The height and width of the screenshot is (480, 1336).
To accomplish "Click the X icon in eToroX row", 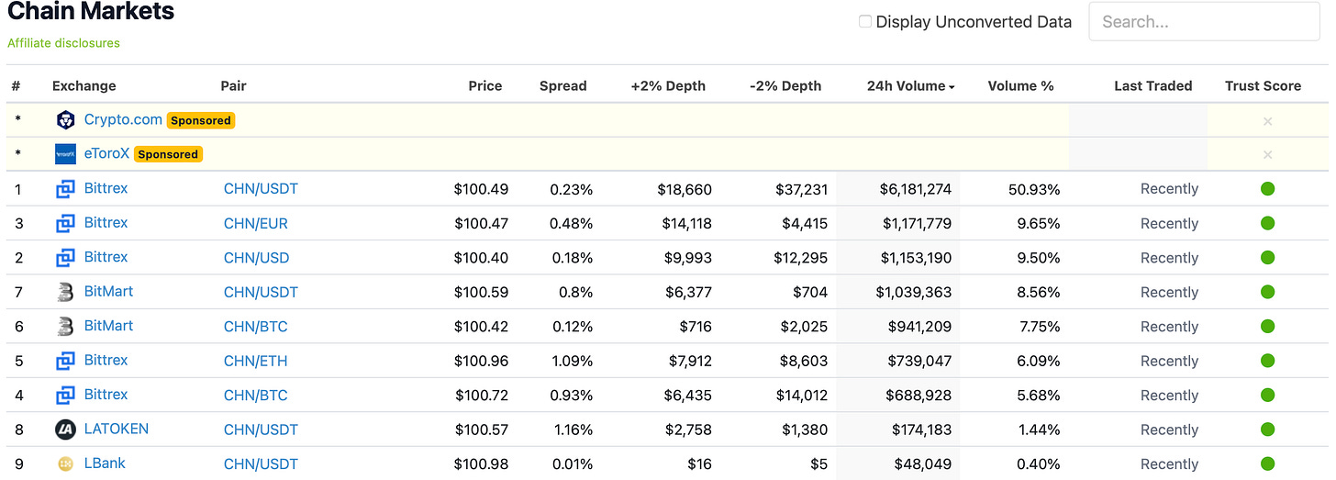I will (1267, 155).
